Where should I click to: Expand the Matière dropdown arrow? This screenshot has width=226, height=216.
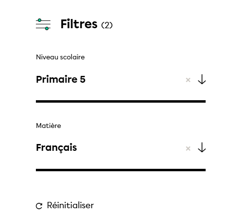202,147
